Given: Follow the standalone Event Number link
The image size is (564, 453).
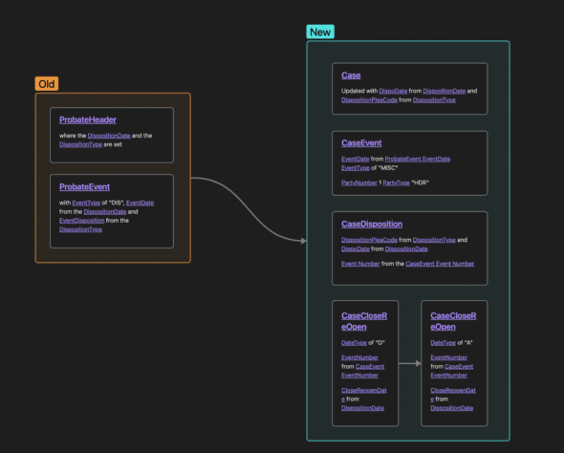Looking at the screenshot, I should (x=360, y=264).
